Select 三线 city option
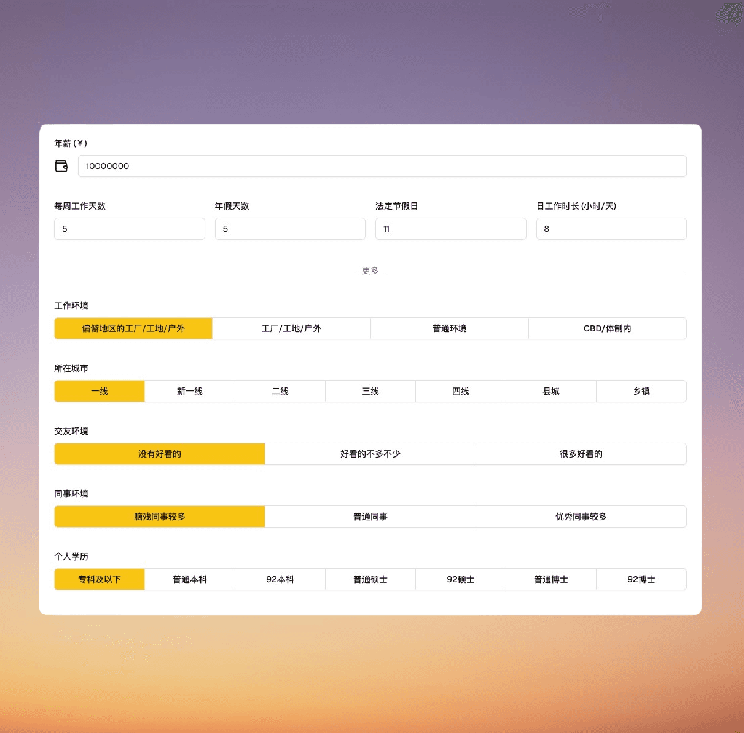Viewport: 744px width, 733px height. pyautogui.click(x=370, y=391)
